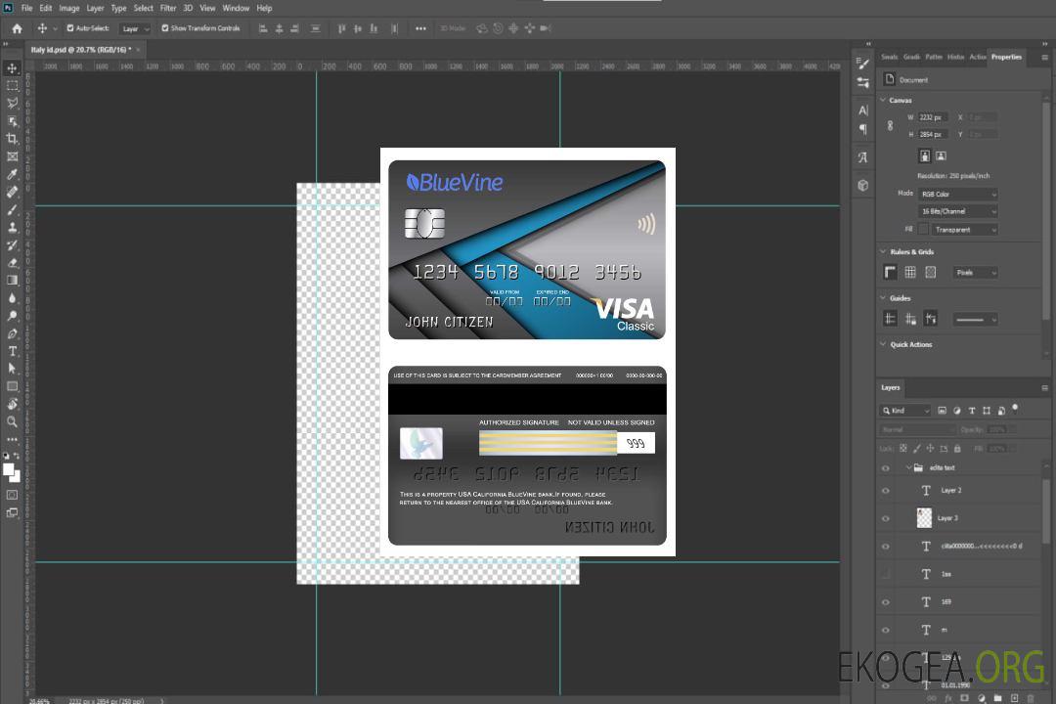Click the Home icon in options bar

coord(17,28)
